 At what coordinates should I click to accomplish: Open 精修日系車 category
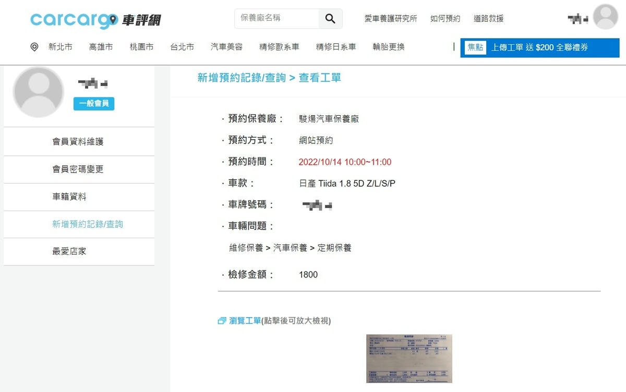tap(336, 47)
